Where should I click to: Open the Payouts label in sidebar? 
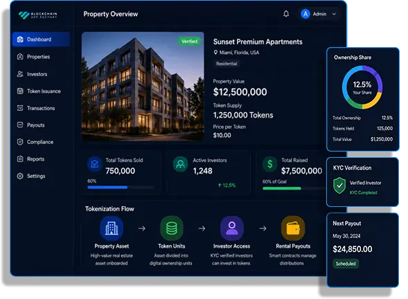point(35,125)
